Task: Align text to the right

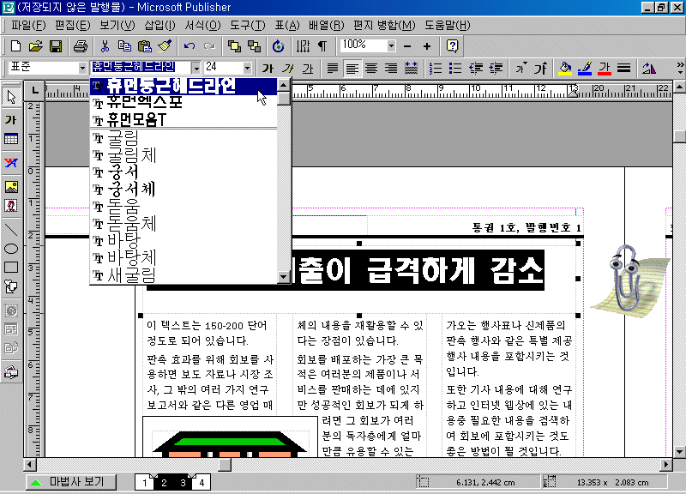Action: pos(391,69)
